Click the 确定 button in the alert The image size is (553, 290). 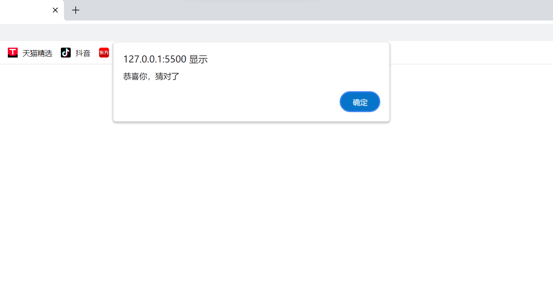[360, 102]
